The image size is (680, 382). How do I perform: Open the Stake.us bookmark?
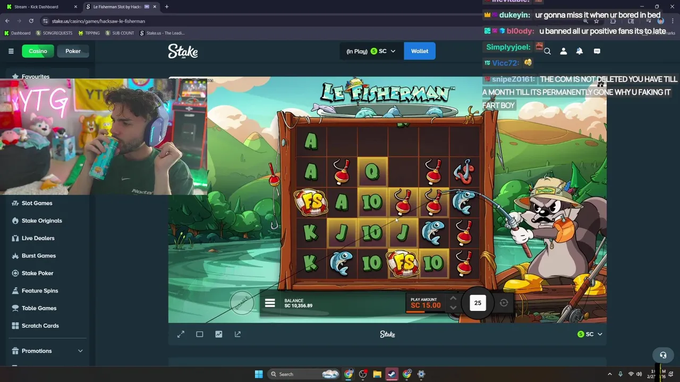pos(162,33)
